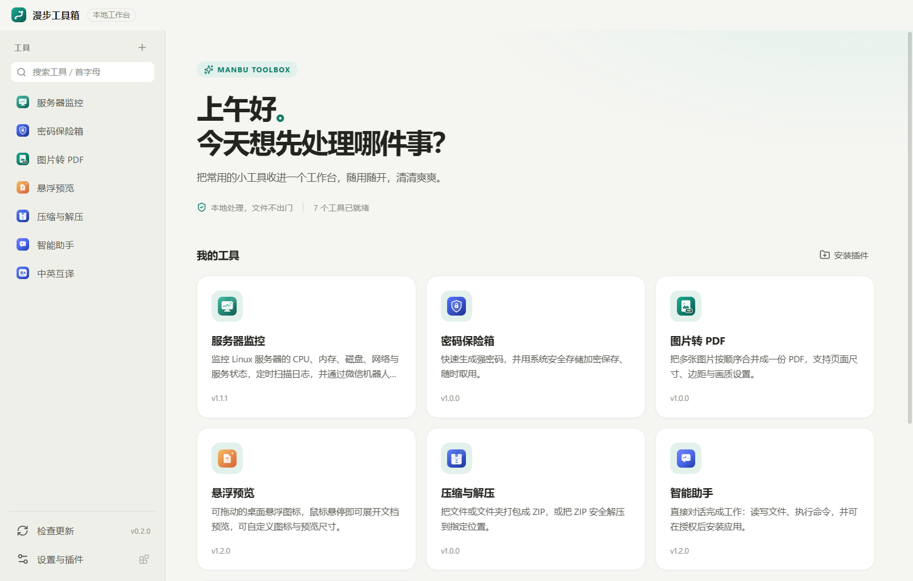Click the 7 个工具已就绪 status text
The height and width of the screenshot is (581, 913).
(x=341, y=208)
